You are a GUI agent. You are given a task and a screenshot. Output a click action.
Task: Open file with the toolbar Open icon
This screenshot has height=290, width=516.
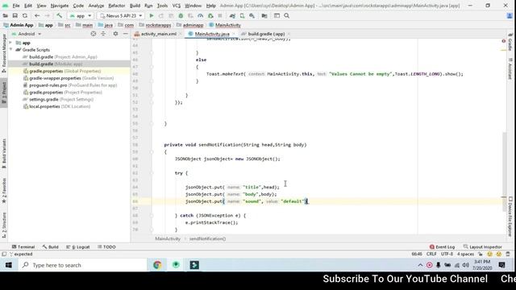coord(6,16)
